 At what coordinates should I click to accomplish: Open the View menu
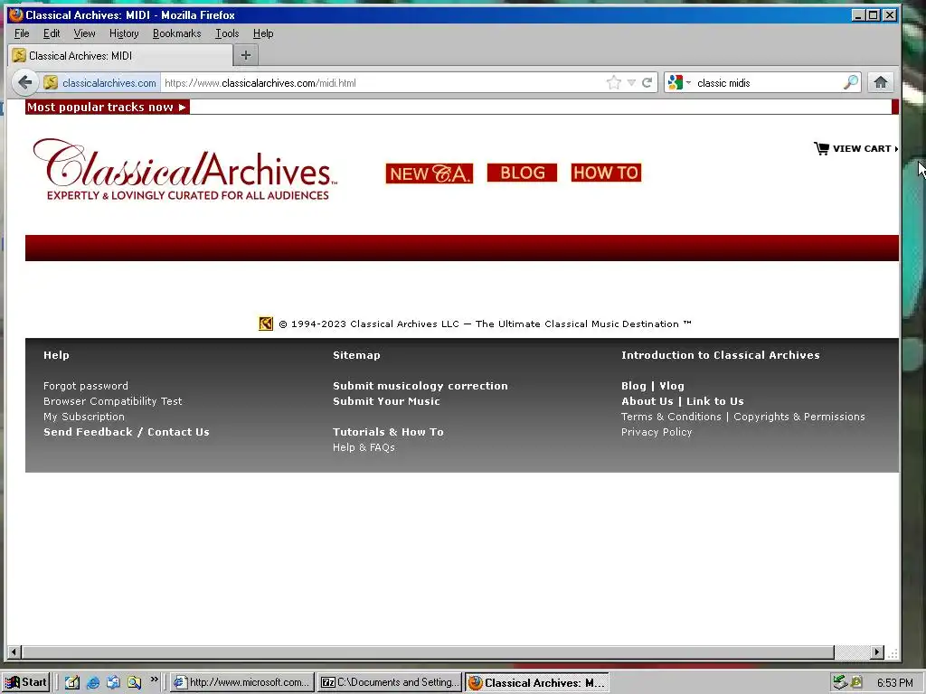pos(84,33)
